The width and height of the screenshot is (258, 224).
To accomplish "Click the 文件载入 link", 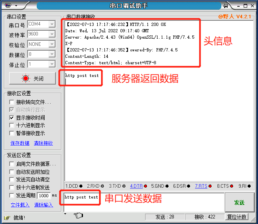I will [x=20, y=205].
